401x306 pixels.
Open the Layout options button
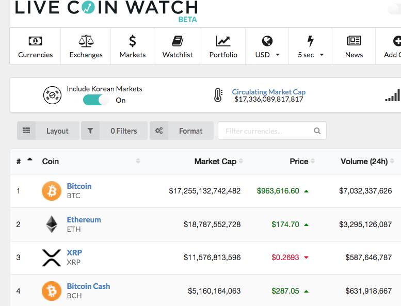(48, 131)
